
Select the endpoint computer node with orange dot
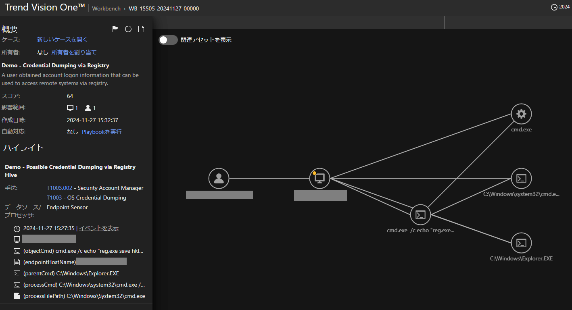319,178
